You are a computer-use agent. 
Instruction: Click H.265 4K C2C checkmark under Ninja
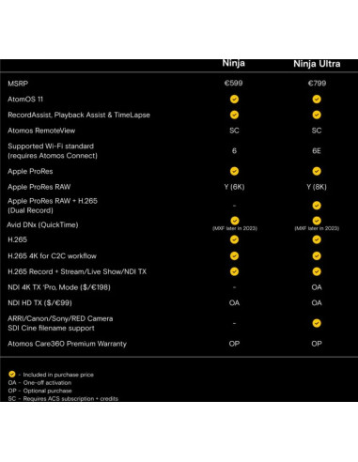234,255
